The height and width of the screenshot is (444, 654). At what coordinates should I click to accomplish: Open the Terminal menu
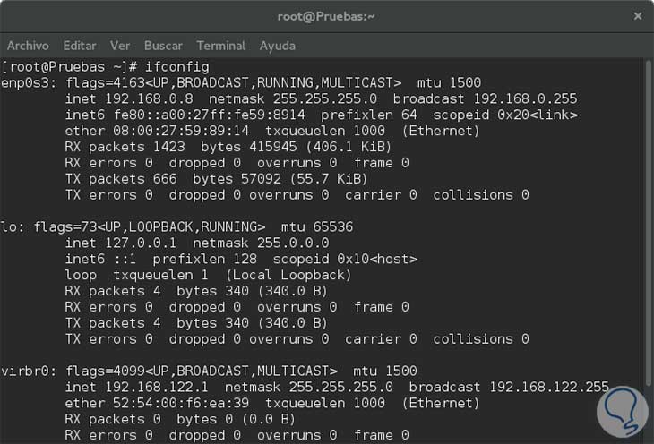(221, 46)
